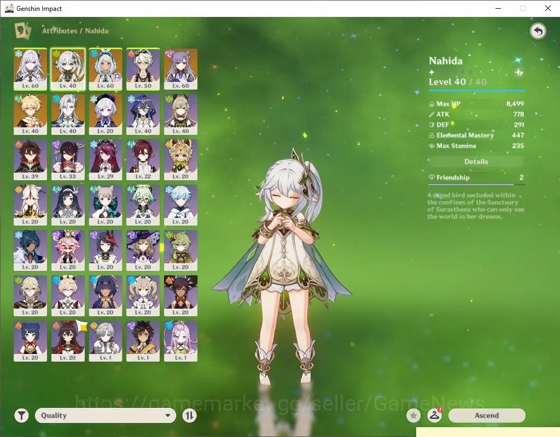The width and height of the screenshot is (560, 437).
Task: Select Lisa's witch-hat portrait
Action: 143,250
